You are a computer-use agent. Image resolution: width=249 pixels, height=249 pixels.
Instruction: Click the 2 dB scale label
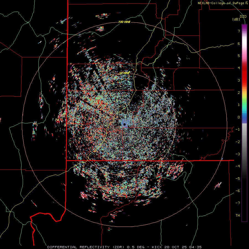[x=239, y=93]
